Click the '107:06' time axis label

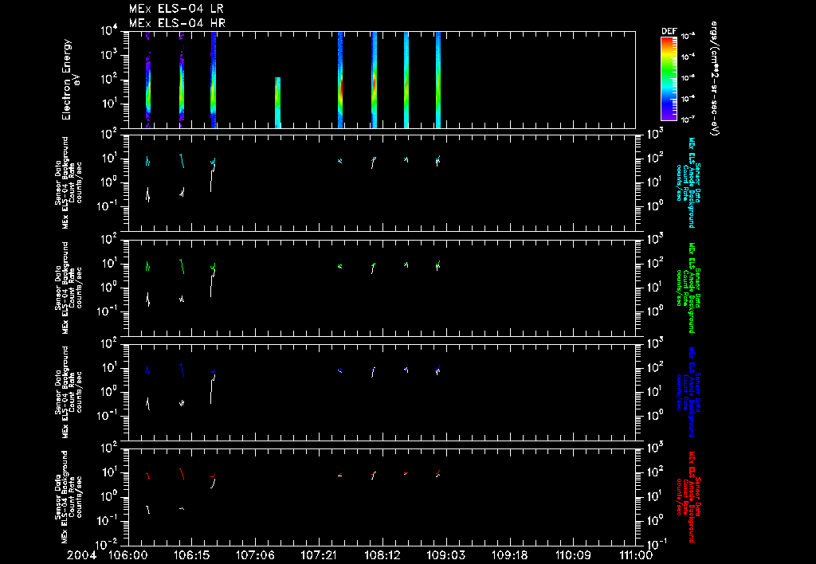[255, 555]
